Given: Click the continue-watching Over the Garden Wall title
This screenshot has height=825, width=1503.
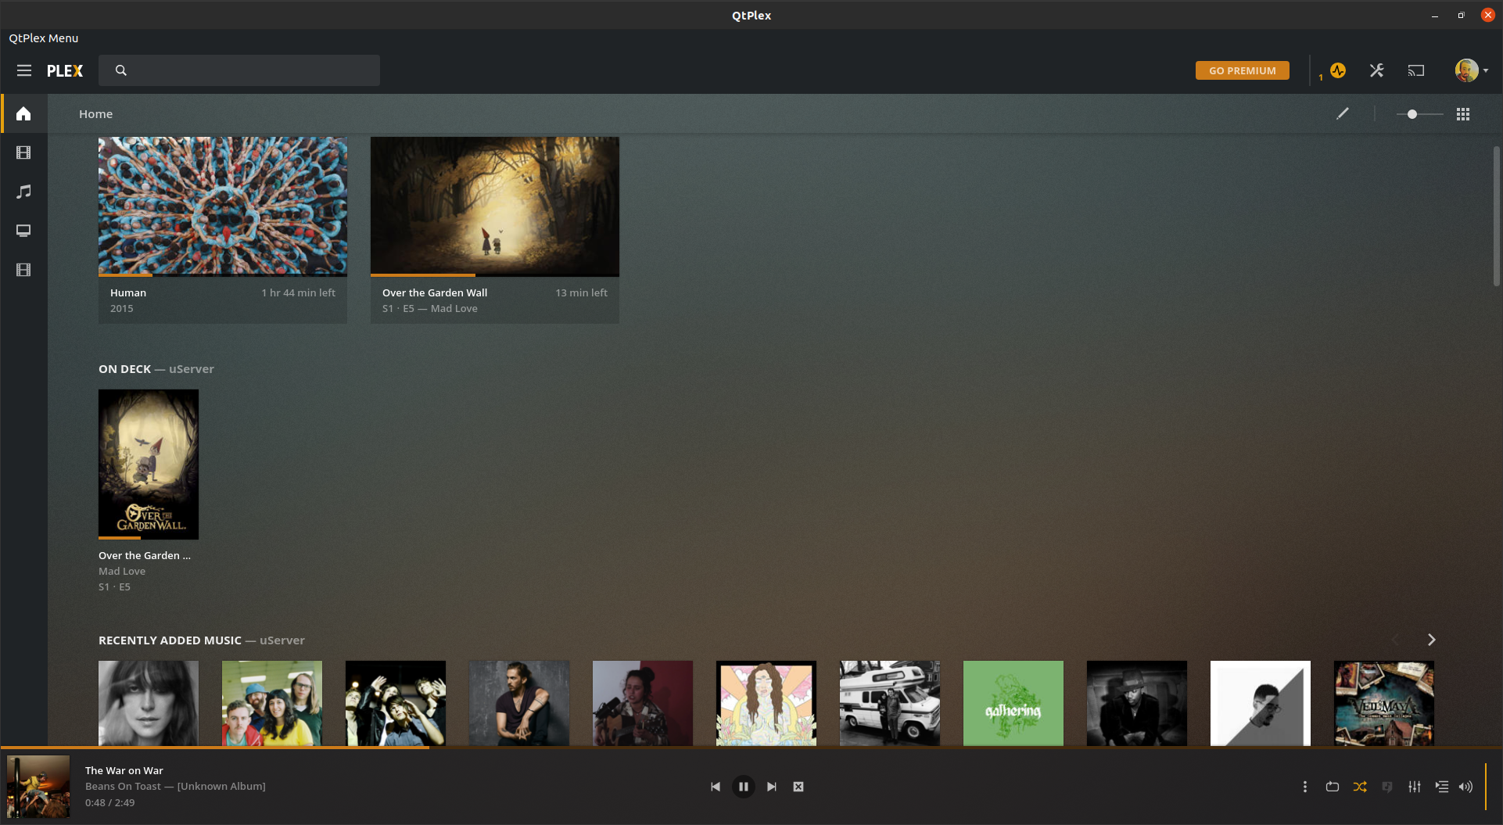Looking at the screenshot, I should click(x=435, y=292).
